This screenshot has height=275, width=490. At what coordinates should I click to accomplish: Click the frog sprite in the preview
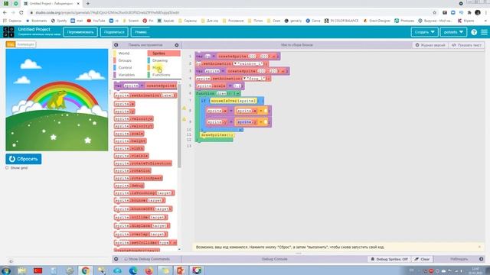coord(57,100)
